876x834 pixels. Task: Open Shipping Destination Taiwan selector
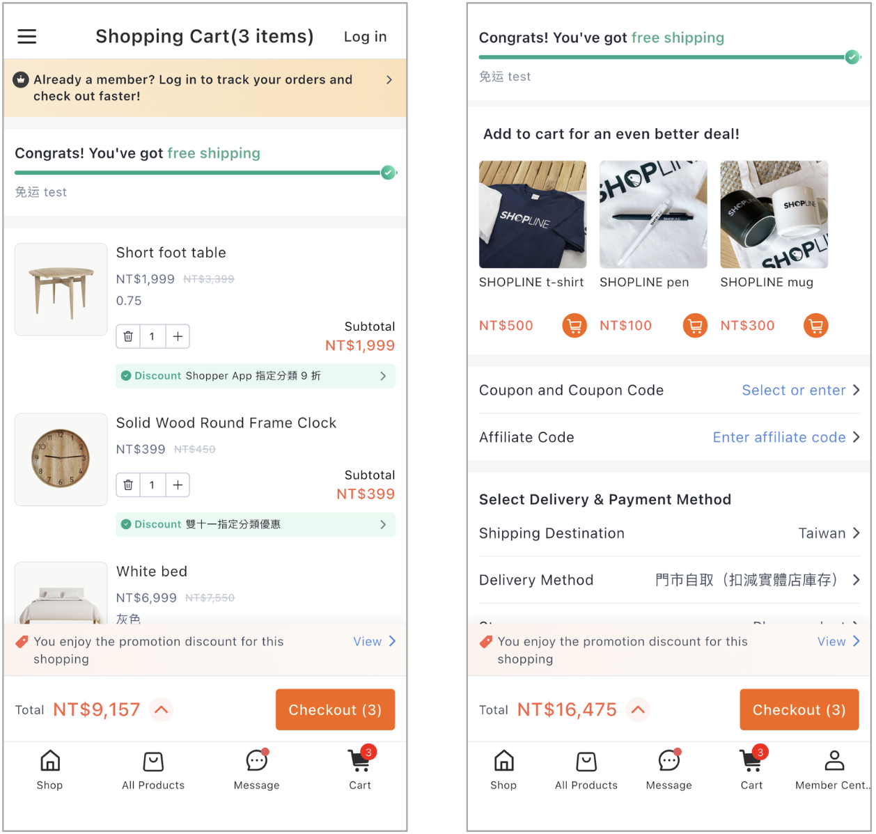tap(669, 533)
